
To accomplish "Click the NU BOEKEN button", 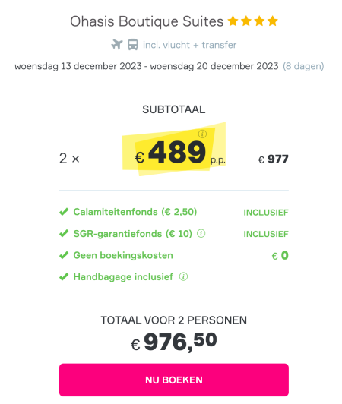I will pyautogui.click(x=174, y=380).
